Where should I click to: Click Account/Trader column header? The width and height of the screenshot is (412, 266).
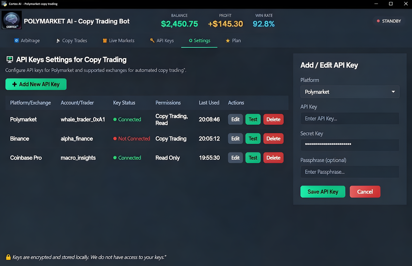[x=77, y=103]
